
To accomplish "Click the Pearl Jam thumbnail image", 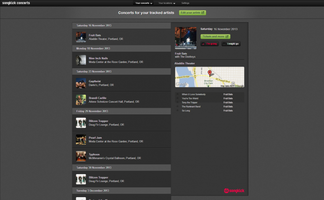I will click(81, 140).
